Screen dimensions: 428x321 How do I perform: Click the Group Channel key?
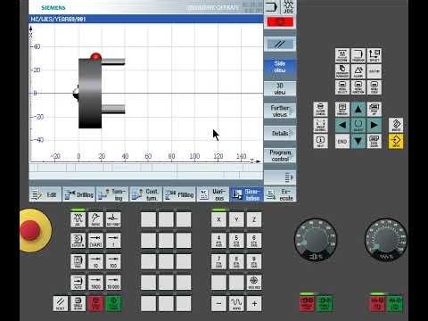[320, 126]
